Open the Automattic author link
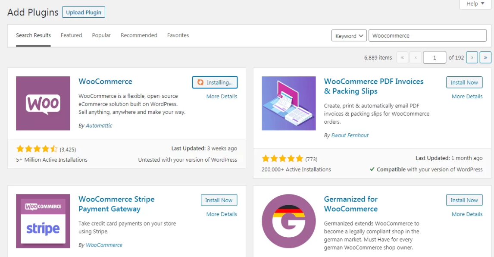Viewport: 494px width, 257px height. coord(99,126)
